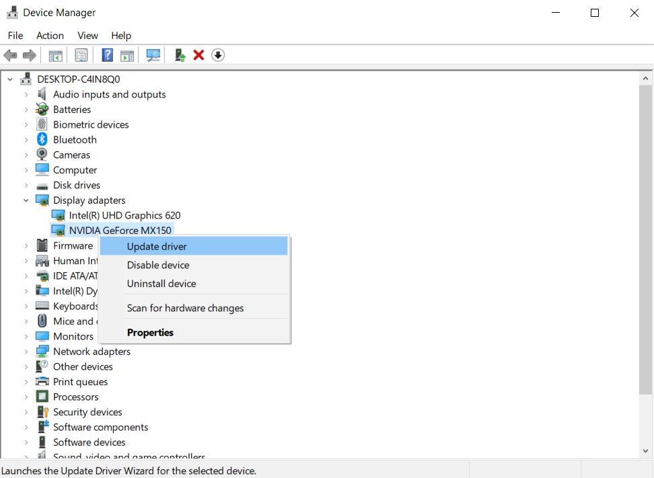Click the scrollbar down arrow
The width and height of the screenshot is (654, 478).
[646, 450]
